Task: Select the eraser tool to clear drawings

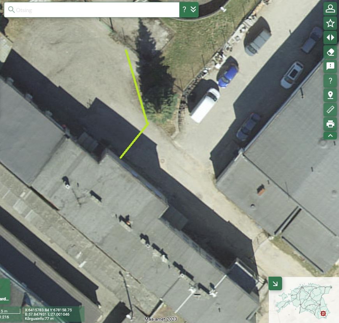Action: click(330, 52)
